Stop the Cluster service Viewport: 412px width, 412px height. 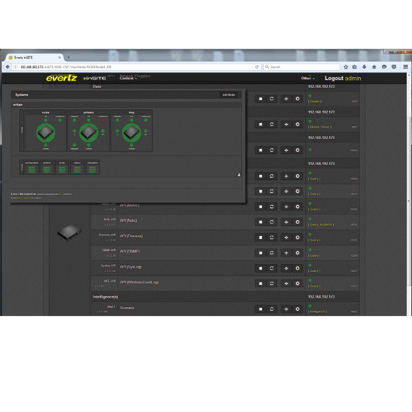[260, 99]
